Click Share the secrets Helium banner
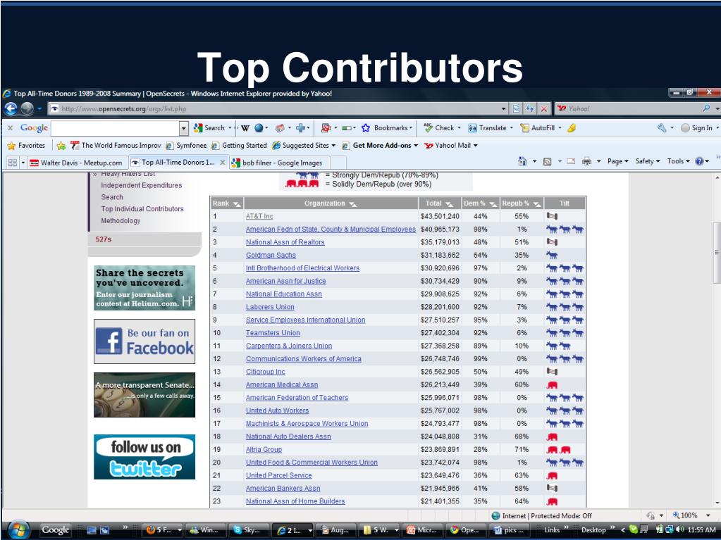The height and width of the screenshot is (540, 721). pyautogui.click(x=144, y=287)
